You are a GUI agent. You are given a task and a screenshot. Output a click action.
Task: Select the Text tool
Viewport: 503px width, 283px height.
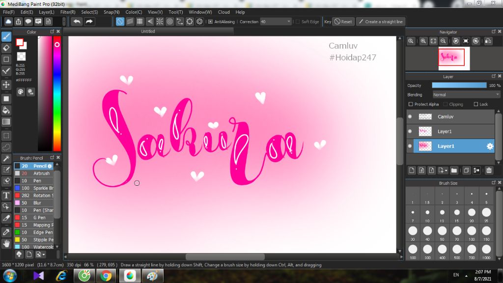[6, 195]
